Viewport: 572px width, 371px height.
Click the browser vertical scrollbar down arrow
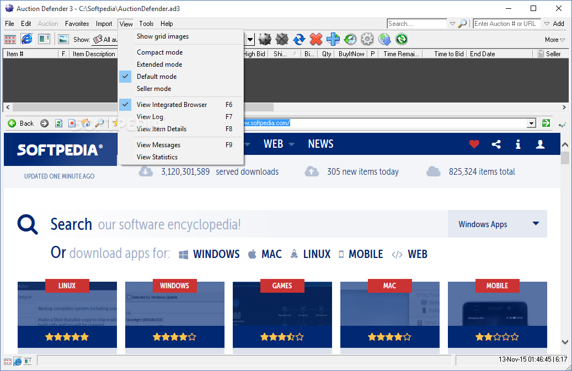(565, 342)
